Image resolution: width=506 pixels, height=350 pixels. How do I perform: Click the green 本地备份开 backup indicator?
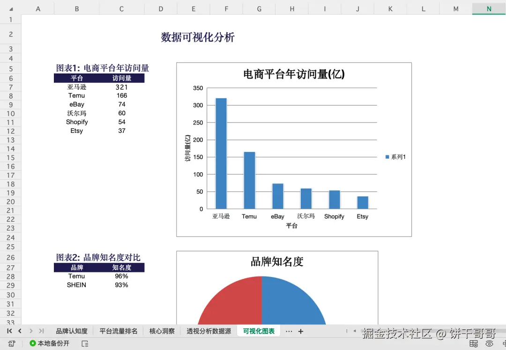pyautogui.click(x=49, y=343)
